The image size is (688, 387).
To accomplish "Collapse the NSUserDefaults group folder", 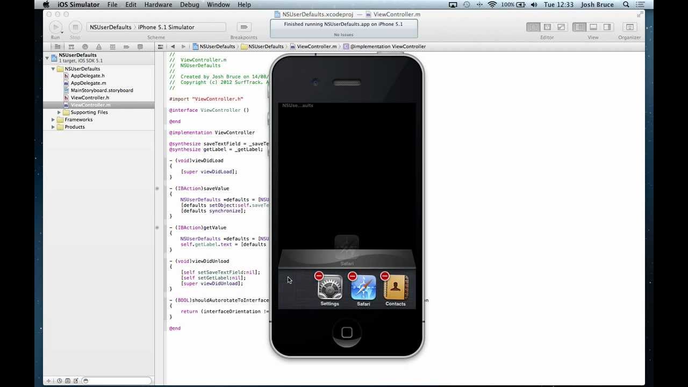I will (x=53, y=69).
